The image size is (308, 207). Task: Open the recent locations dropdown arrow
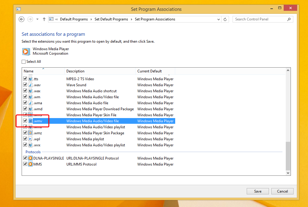(x=37, y=19)
